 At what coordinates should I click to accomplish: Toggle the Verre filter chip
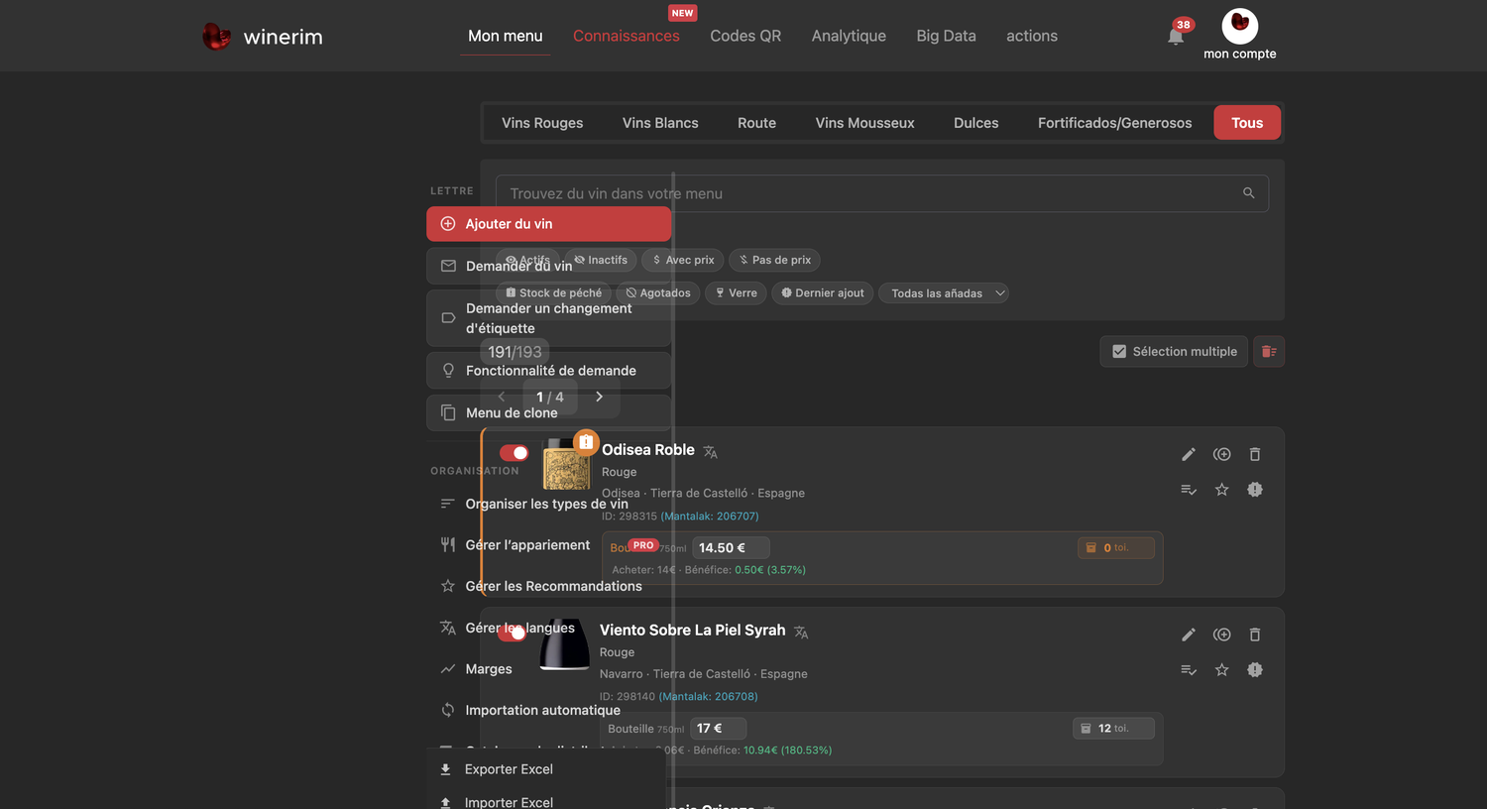coord(736,293)
